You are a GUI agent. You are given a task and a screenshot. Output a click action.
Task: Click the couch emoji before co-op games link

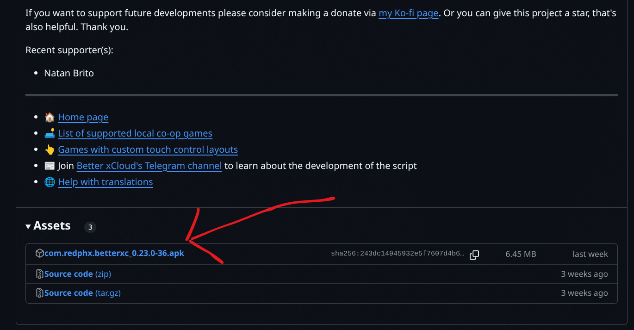pos(50,133)
